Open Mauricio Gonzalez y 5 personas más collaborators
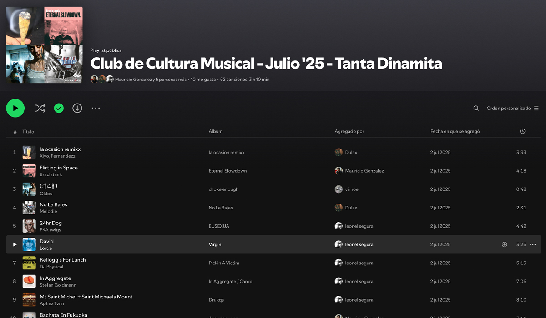546x318 pixels. click(151, 79)
